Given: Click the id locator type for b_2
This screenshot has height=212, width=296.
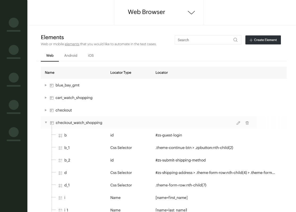Looking at the screenshot, I should point(112,160).
